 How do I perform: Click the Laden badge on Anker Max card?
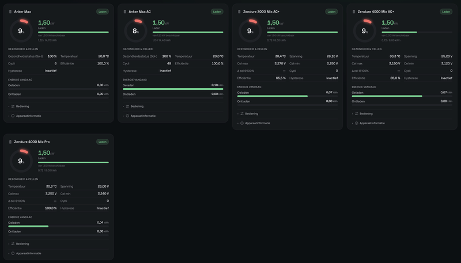point(103,12)
